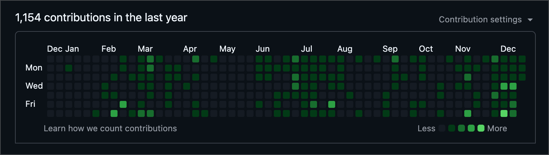Click the caret arrow beside Contribution settings
Image resolution: width=549 pixels, height=155 pixels.
point(530,20)
